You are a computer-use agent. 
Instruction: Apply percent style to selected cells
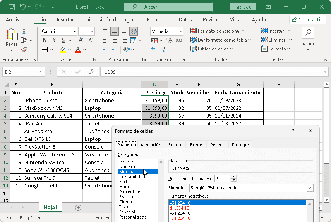(x=169, y=40)
